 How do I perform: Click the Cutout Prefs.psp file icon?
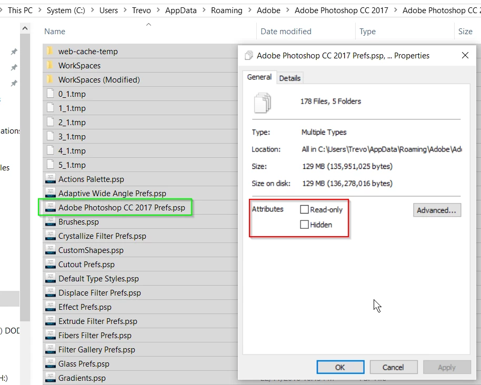click(x=51, y=264)
